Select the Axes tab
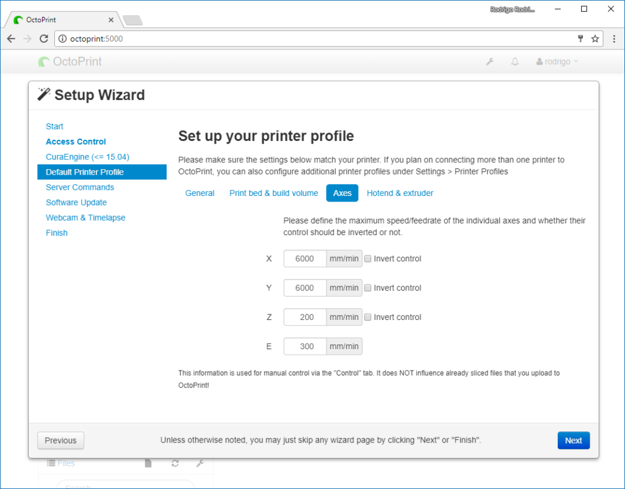625x489 pixels. [342, 194]
